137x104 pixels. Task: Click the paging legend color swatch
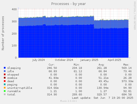tap(5, 84)
